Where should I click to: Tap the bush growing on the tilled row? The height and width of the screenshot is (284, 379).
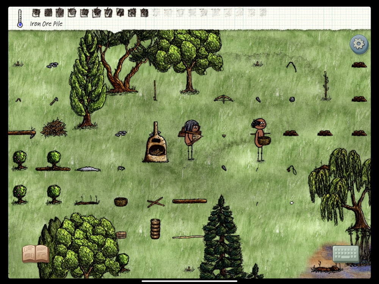coord(54,161)
